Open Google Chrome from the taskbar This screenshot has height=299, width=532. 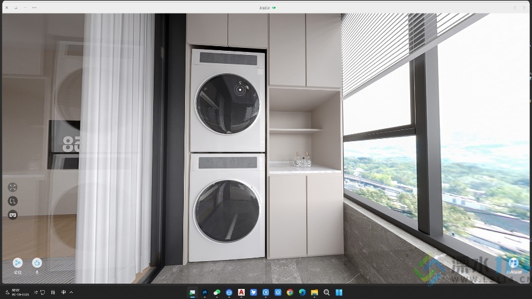(290, 292)
